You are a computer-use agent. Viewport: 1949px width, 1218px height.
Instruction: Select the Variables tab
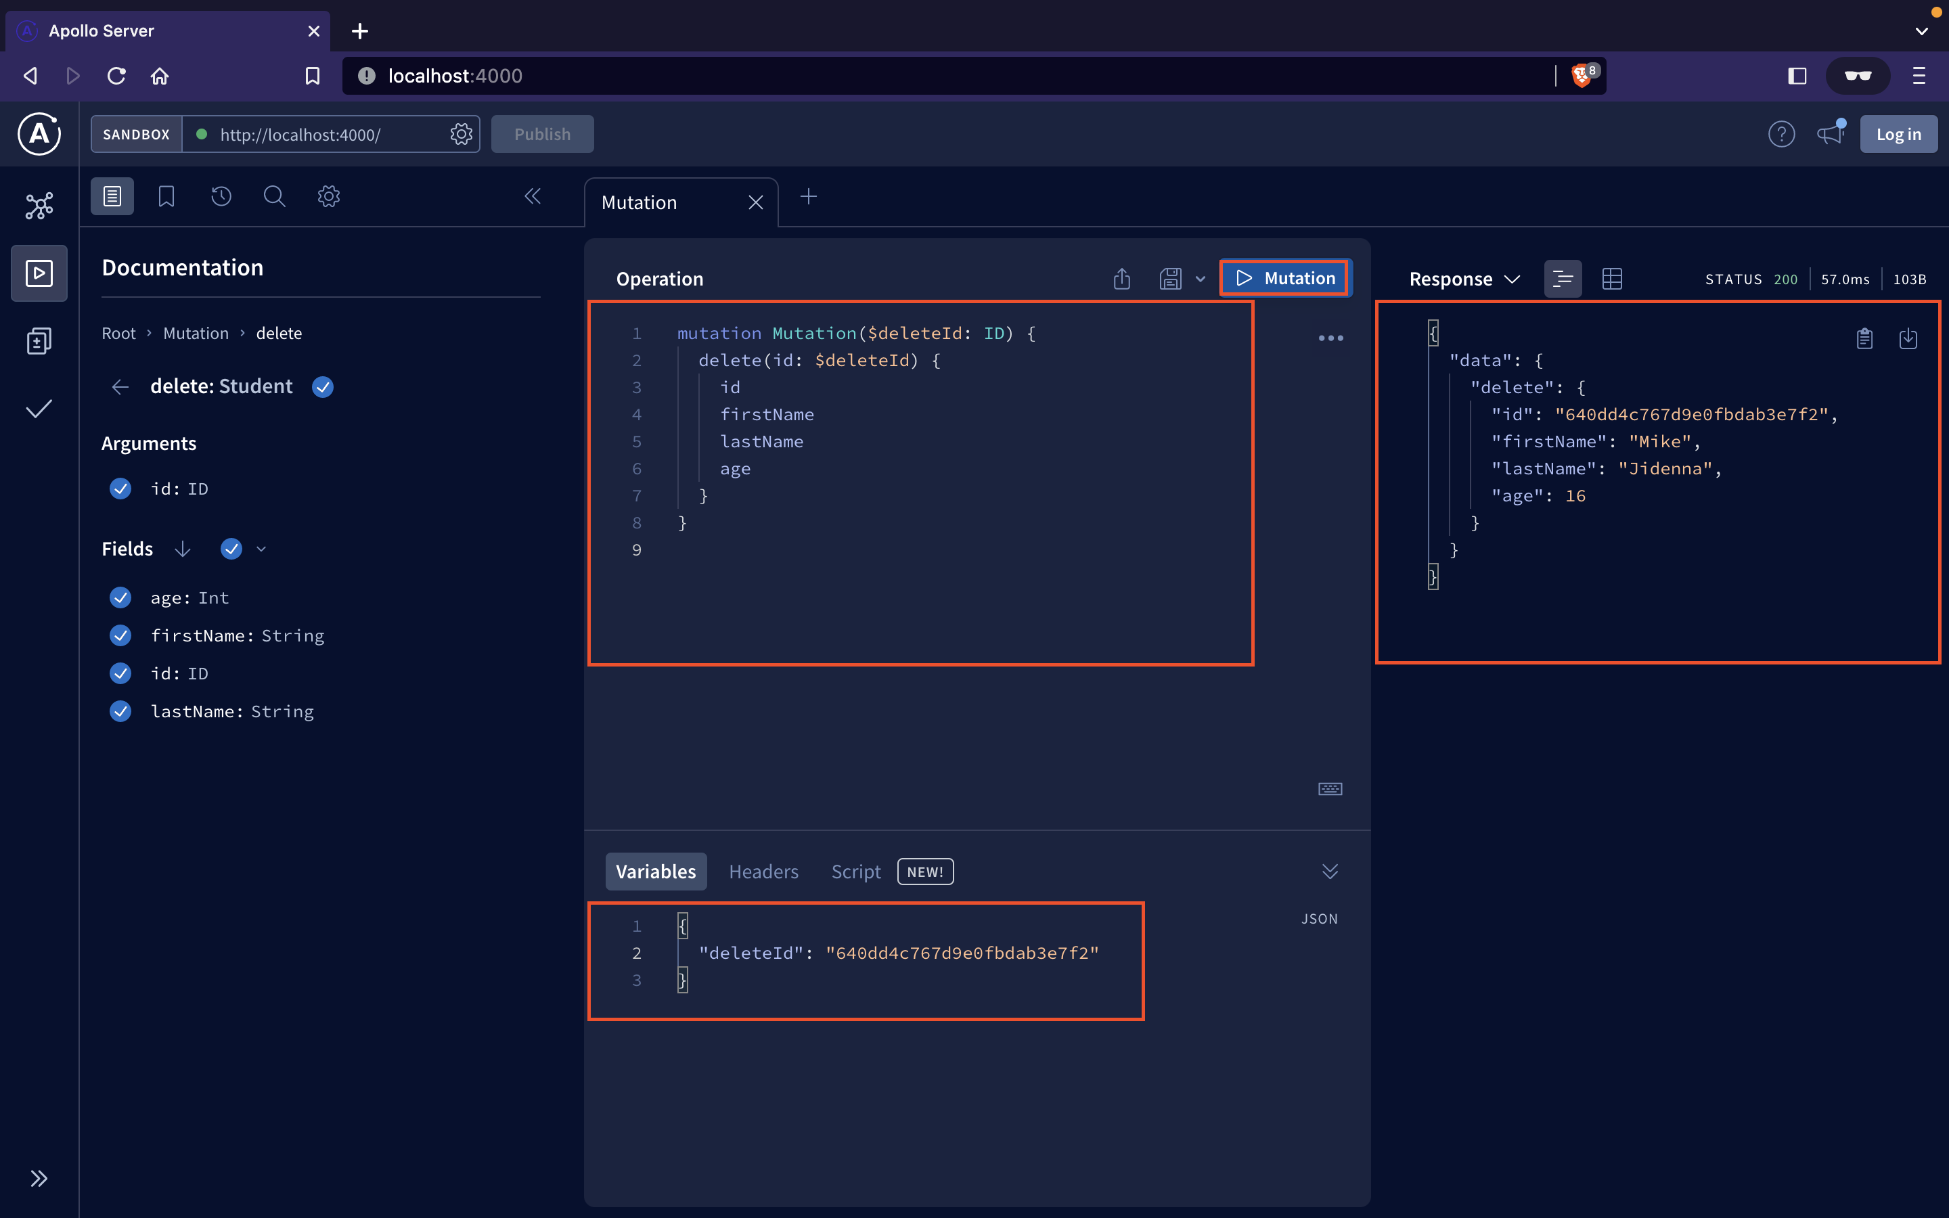(656, 872)
